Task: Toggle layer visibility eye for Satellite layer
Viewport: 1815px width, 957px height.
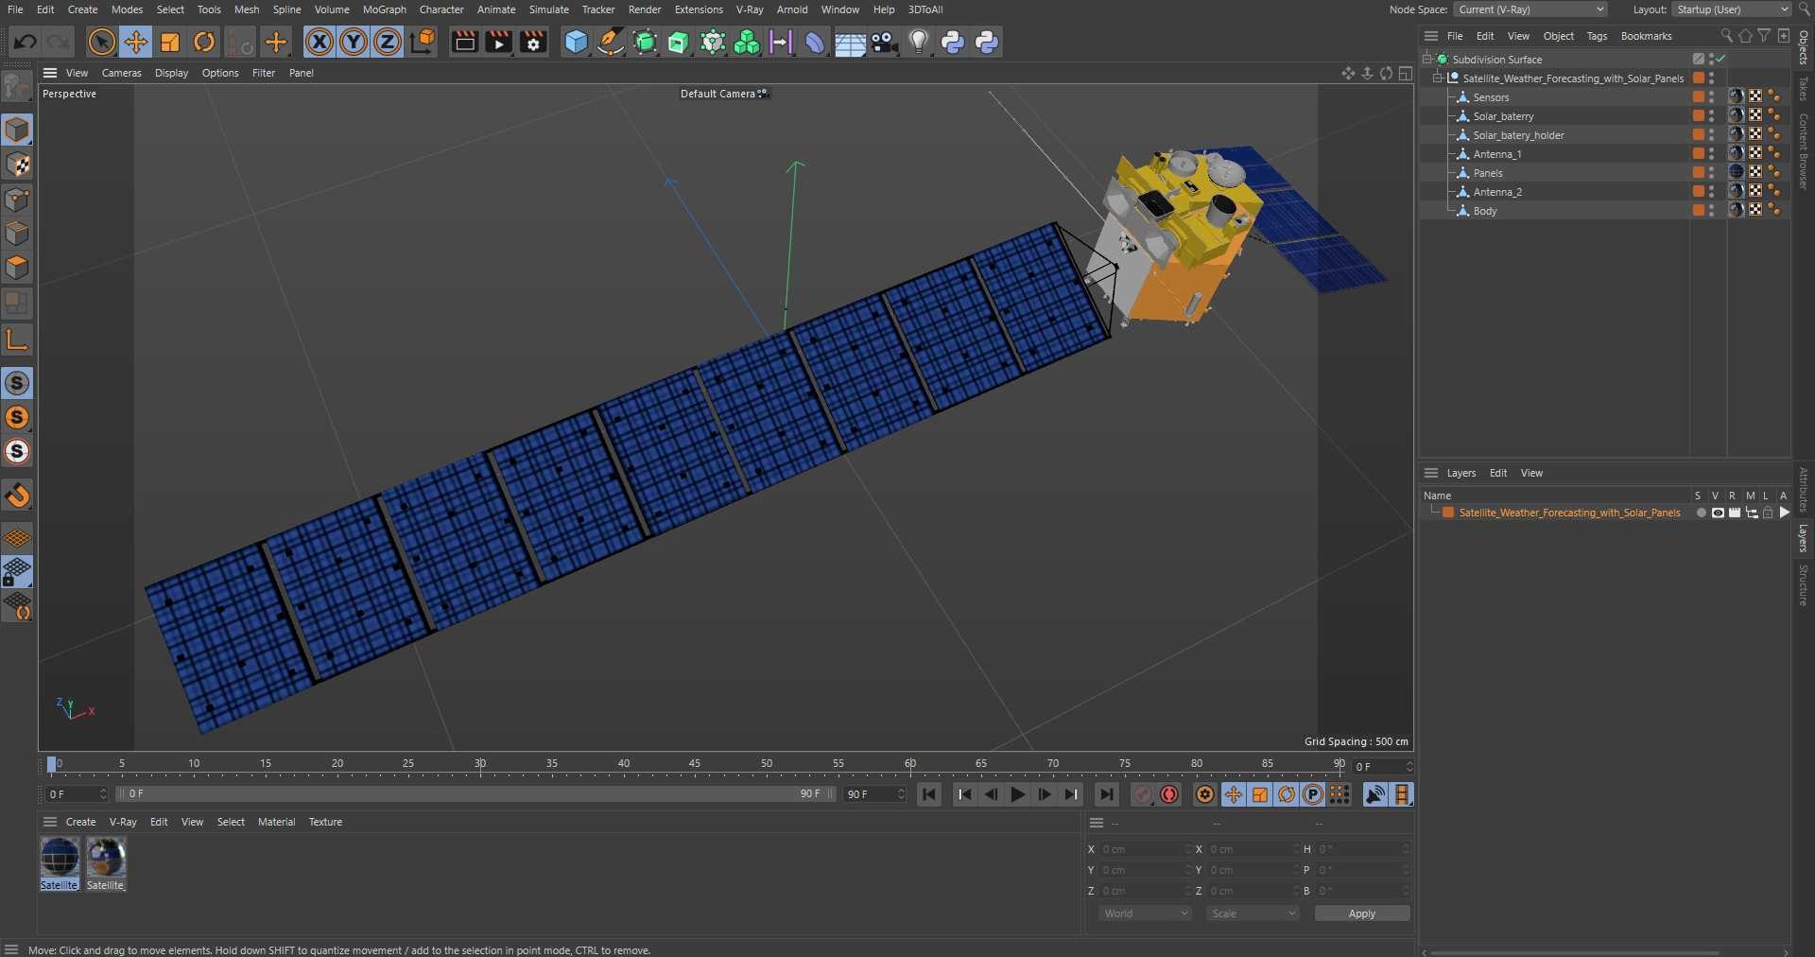Action: coord(1718,513)
